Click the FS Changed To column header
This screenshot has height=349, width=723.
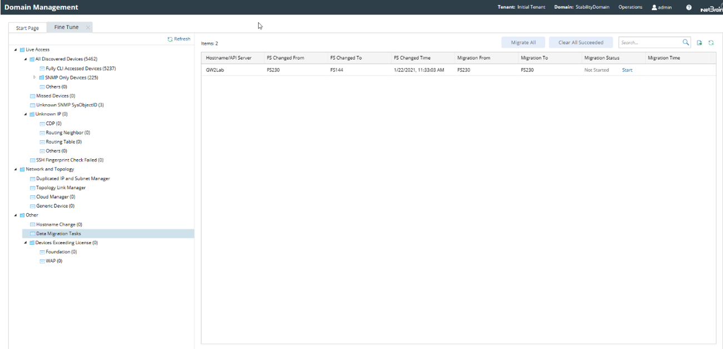[357, 58]
